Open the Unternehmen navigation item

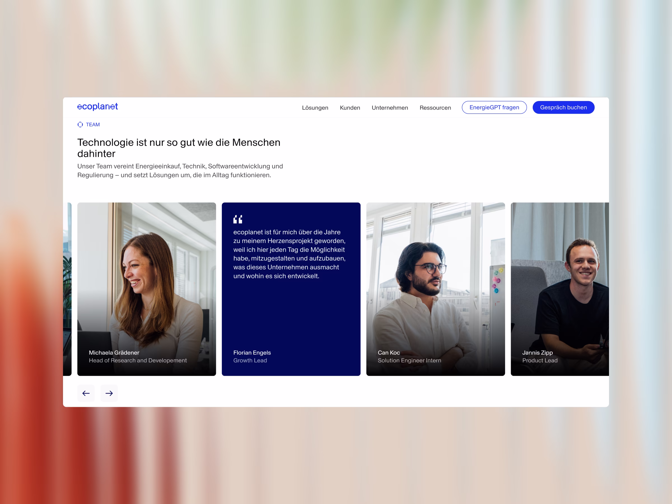(x=389, y=108)
